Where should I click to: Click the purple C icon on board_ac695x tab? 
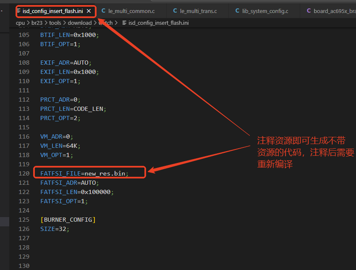pyautogui.click(x=309, y=10)
